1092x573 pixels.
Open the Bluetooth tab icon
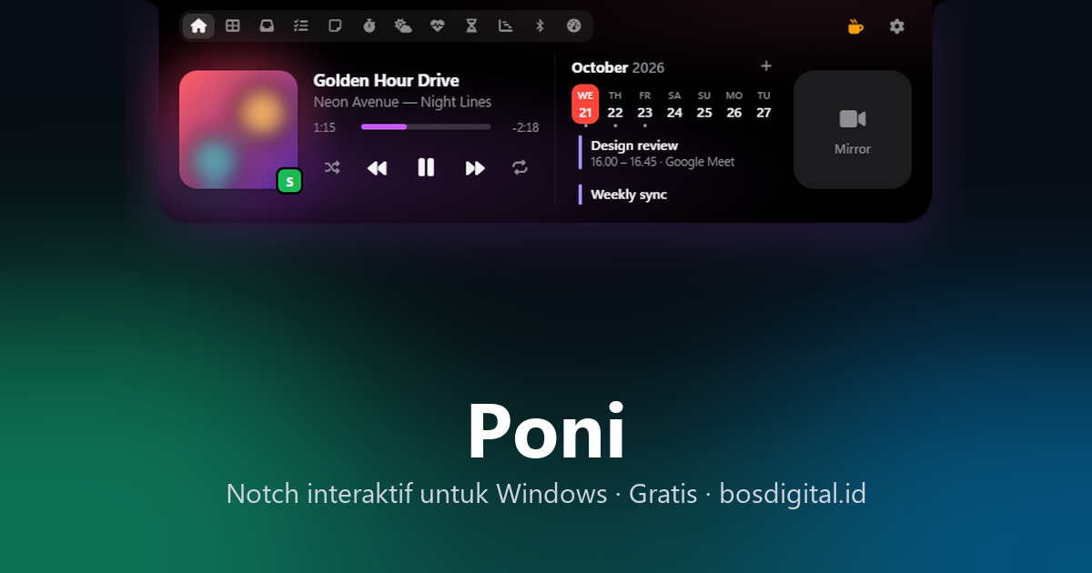pos(539,26)
